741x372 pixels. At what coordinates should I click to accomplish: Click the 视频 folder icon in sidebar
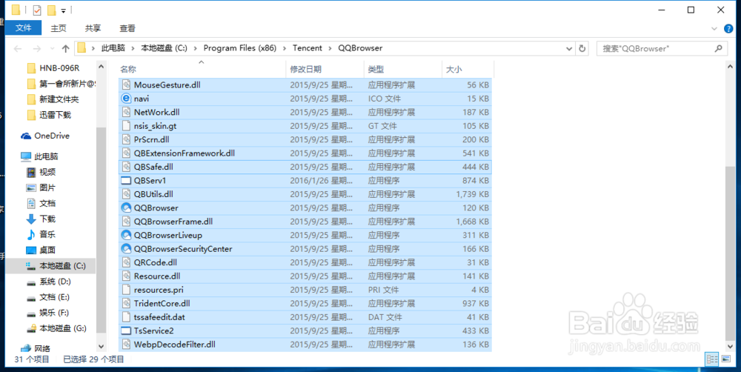(x=30, y=172)
